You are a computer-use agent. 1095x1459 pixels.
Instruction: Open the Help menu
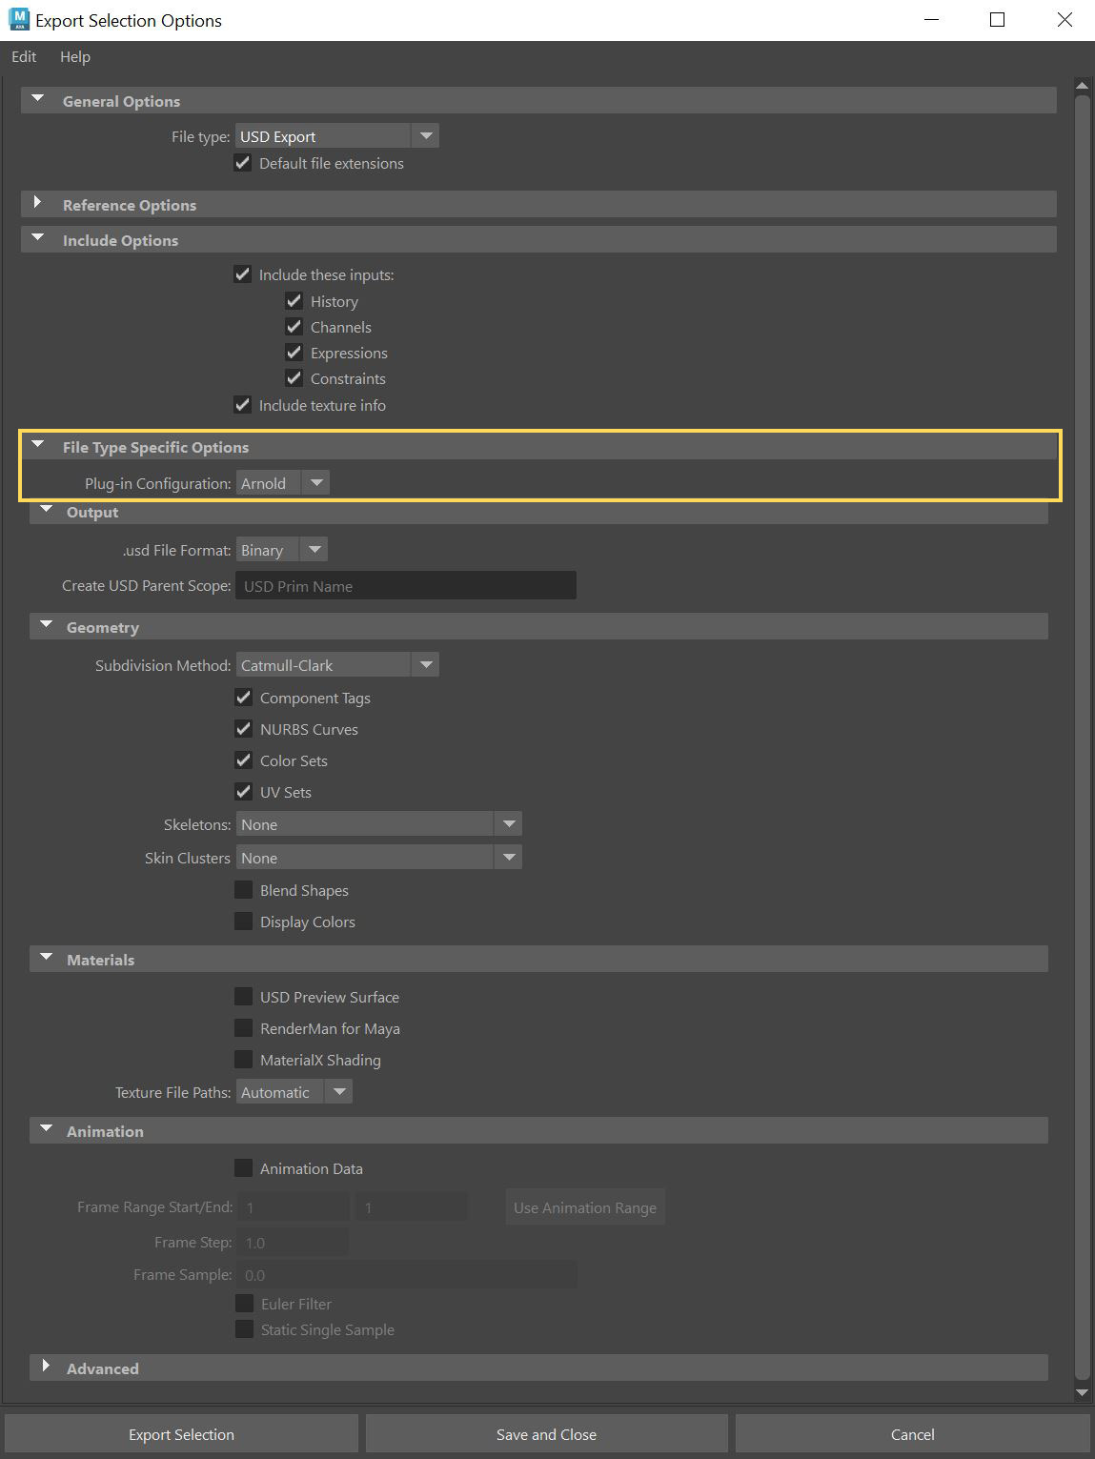tap(75, 57)
